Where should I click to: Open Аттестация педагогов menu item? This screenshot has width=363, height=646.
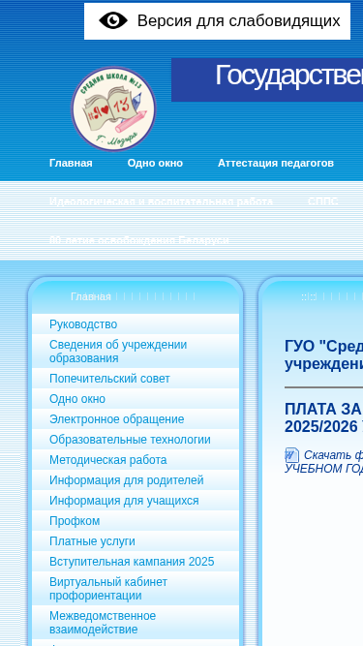pos(276,163)
